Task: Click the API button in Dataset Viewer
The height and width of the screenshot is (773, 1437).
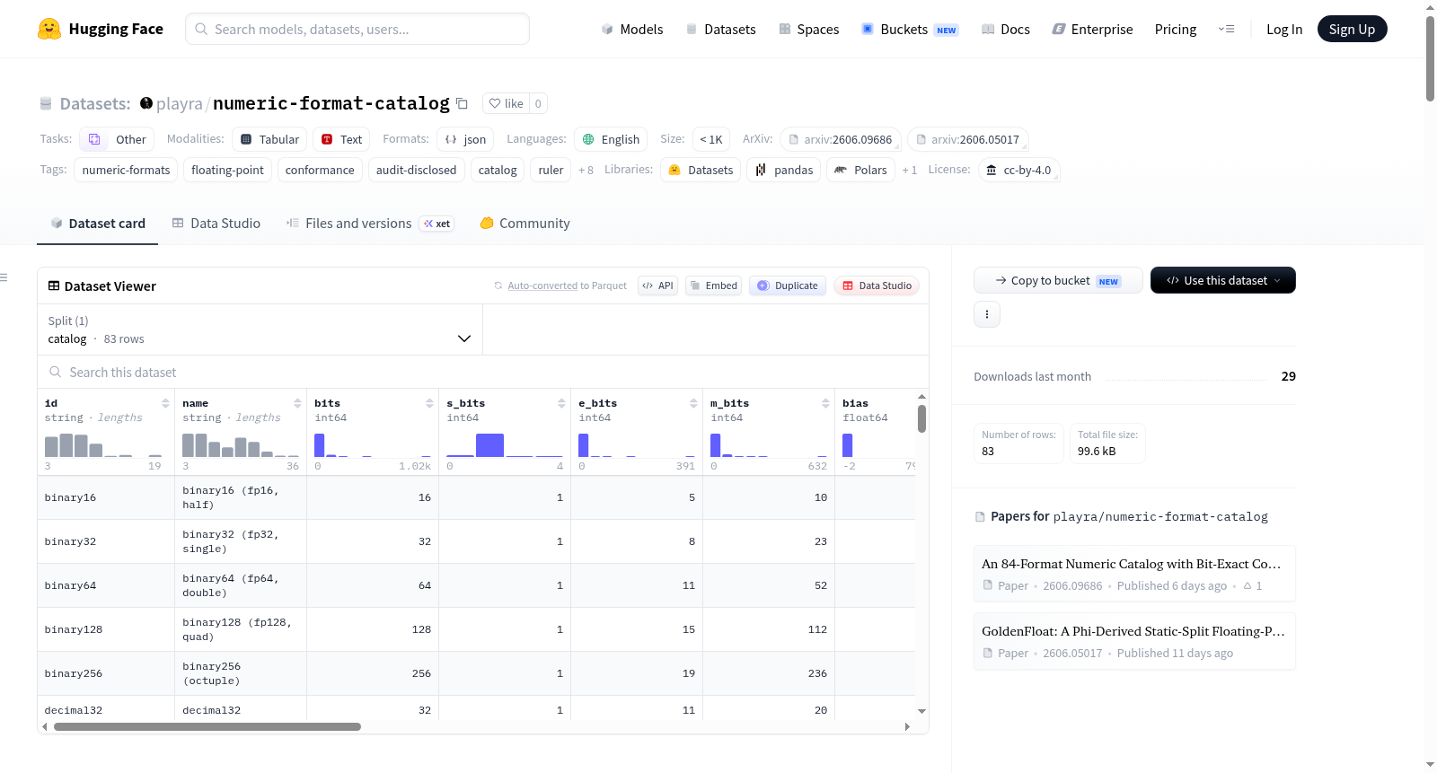Action: pos(657,285)
